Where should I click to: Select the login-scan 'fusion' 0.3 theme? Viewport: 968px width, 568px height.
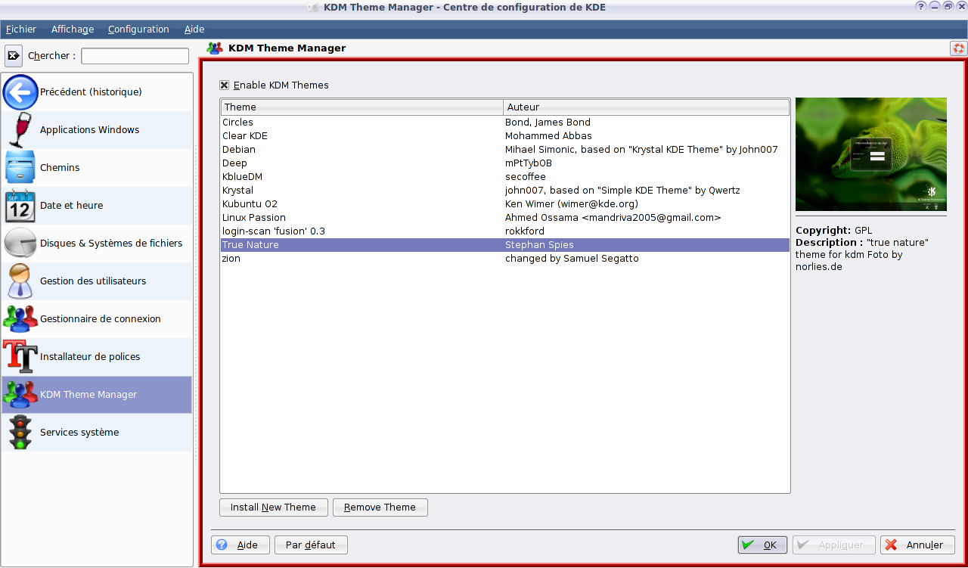click(x=504, y=231)
